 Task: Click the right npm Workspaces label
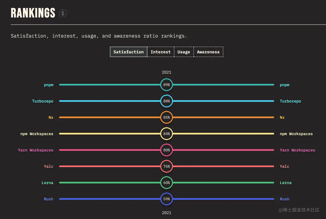(x=296, y=134)
